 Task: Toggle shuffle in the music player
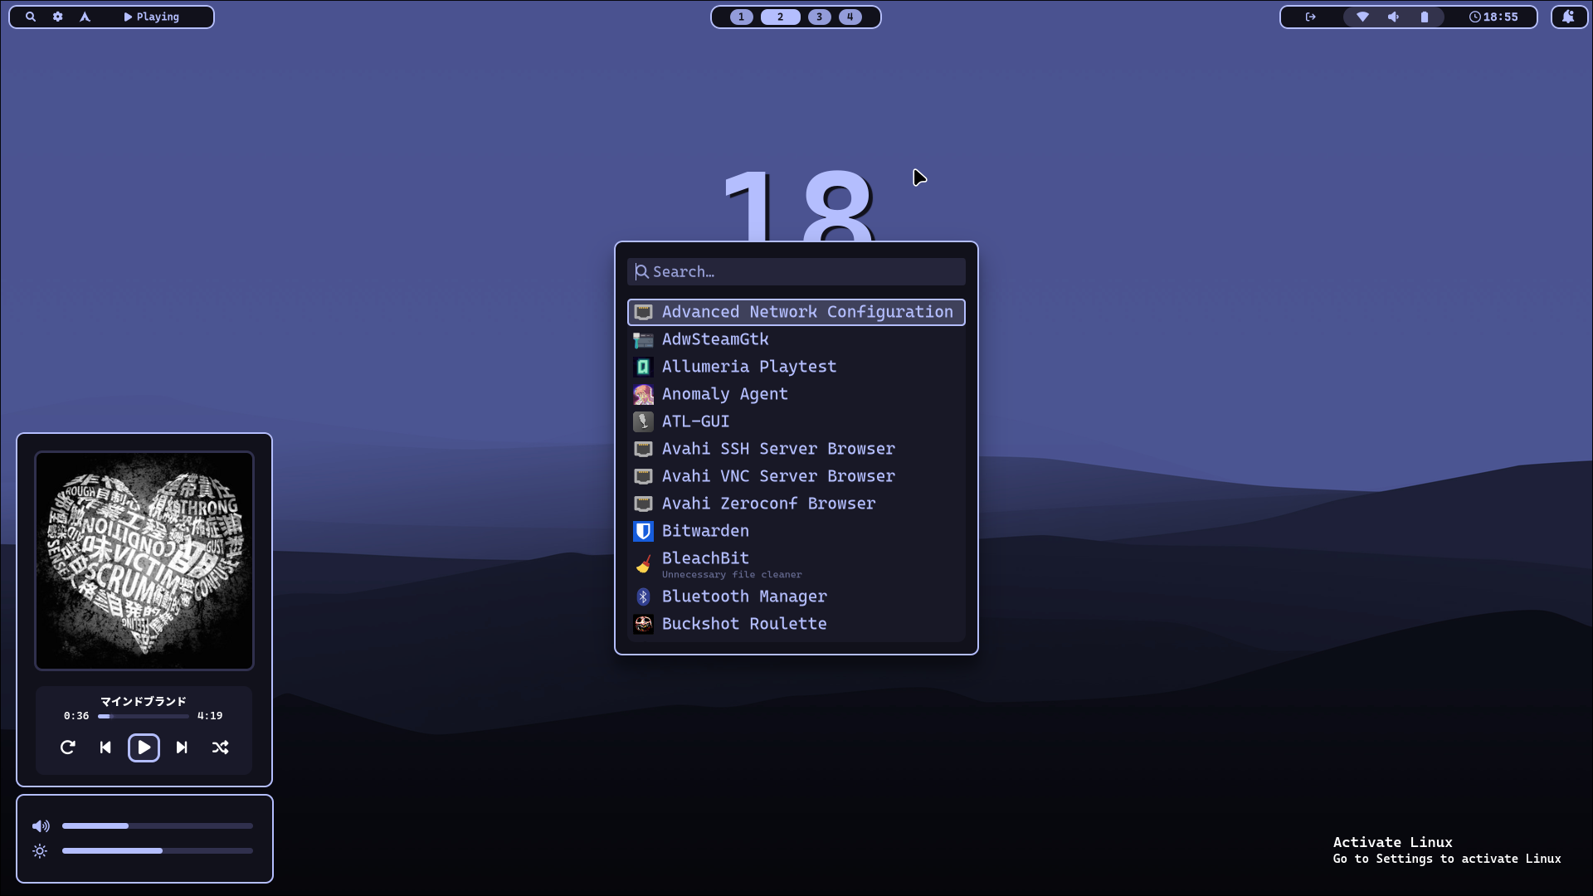pyautogui.click(x=220, y=747)
